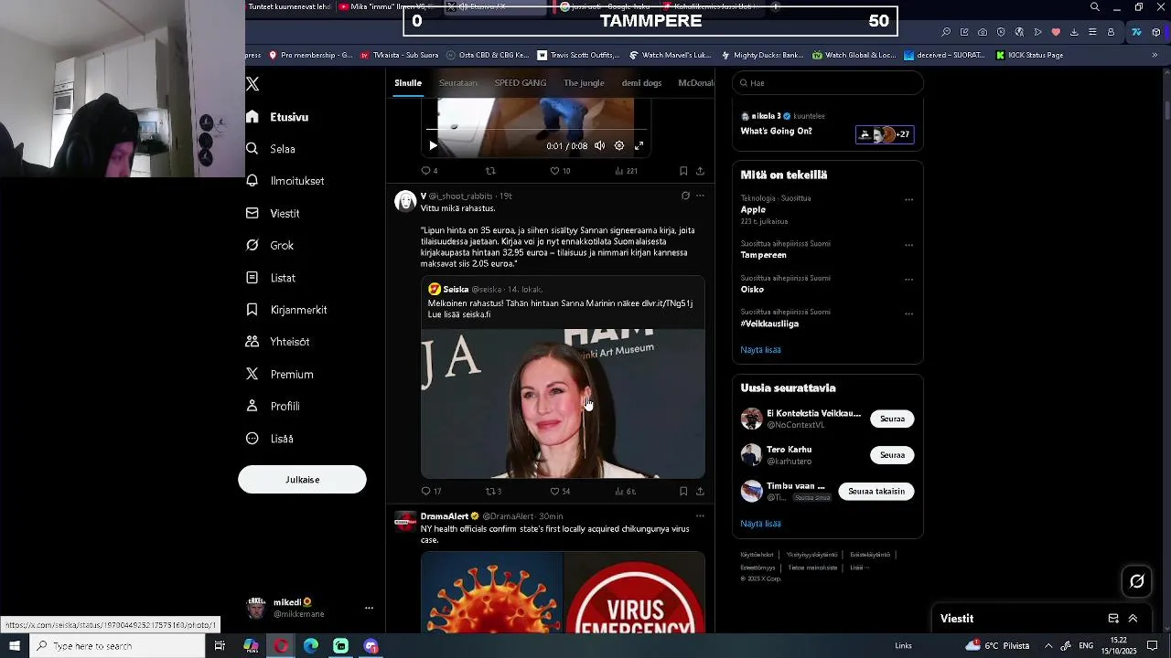The width and height of the screenshot is (1171, 658).
Task: Open Listat in sidebar
Action: [x=271, y=278]
